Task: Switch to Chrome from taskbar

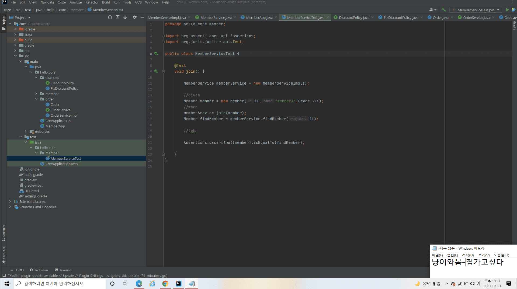Action: click(165, 284)
